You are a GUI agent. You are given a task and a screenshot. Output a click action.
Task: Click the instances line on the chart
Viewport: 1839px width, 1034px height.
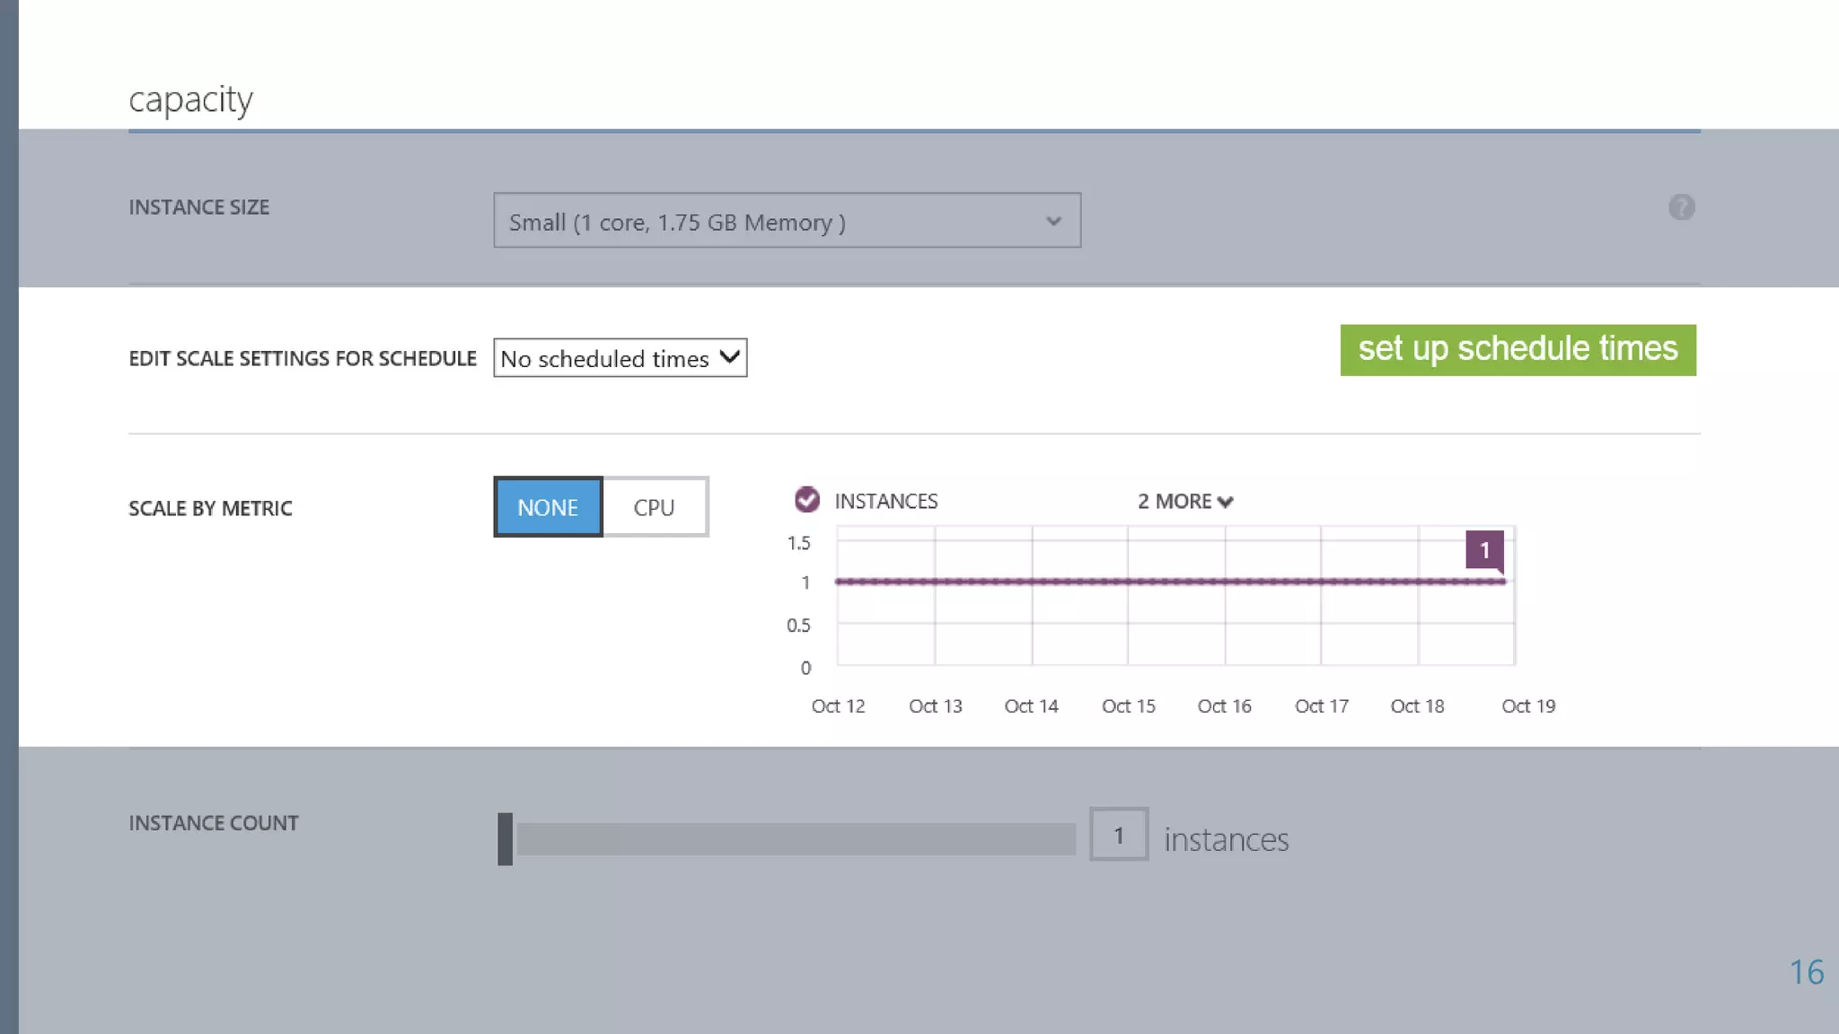point(1167,582)
